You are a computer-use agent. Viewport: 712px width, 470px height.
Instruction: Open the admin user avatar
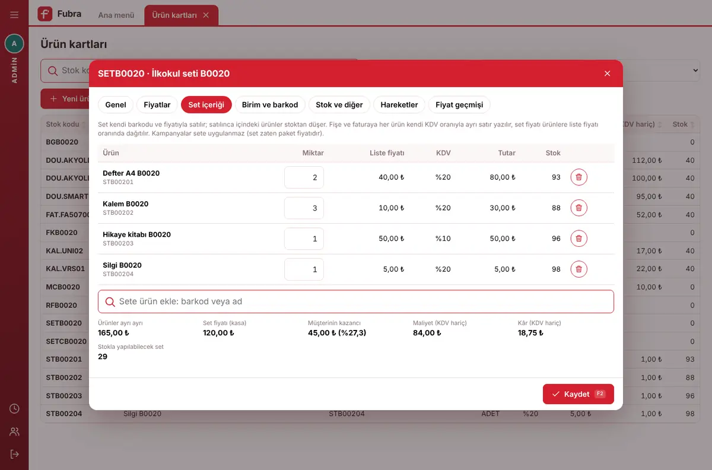pos(14,43)
